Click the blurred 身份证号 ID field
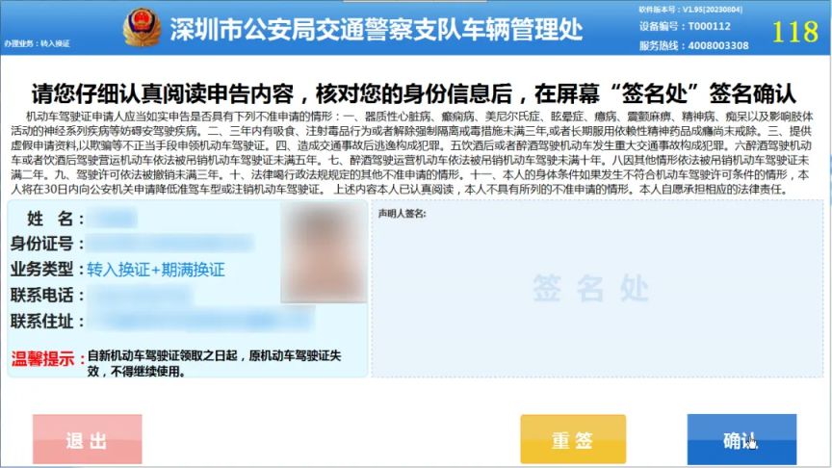This screenshot has width=832, height=468. [x=169, y=244]
